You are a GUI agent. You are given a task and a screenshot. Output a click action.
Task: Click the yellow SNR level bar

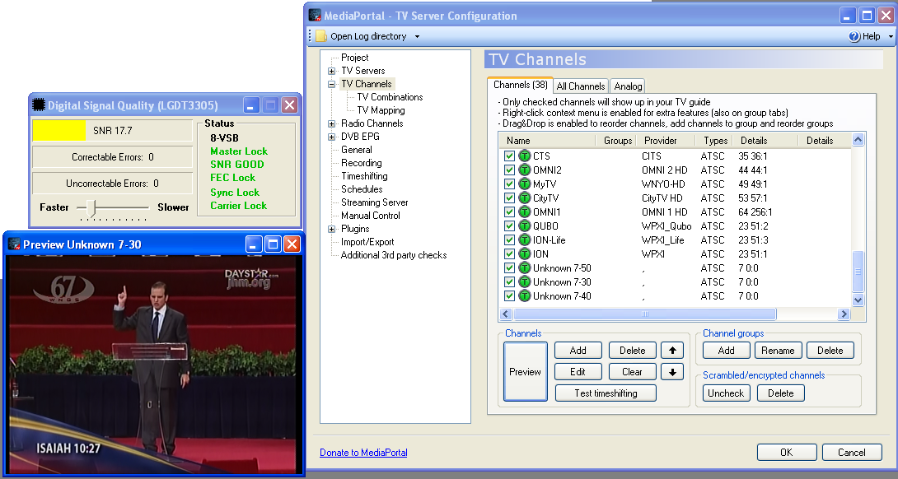[59, 131]
